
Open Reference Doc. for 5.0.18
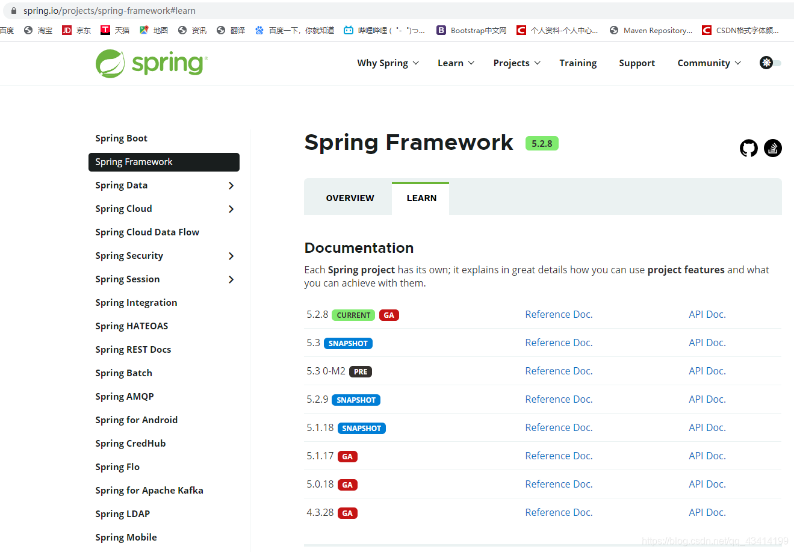[x=559, y=484]
